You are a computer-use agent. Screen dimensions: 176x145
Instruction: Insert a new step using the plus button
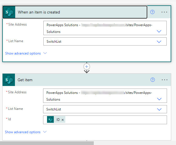pos(86,67)
